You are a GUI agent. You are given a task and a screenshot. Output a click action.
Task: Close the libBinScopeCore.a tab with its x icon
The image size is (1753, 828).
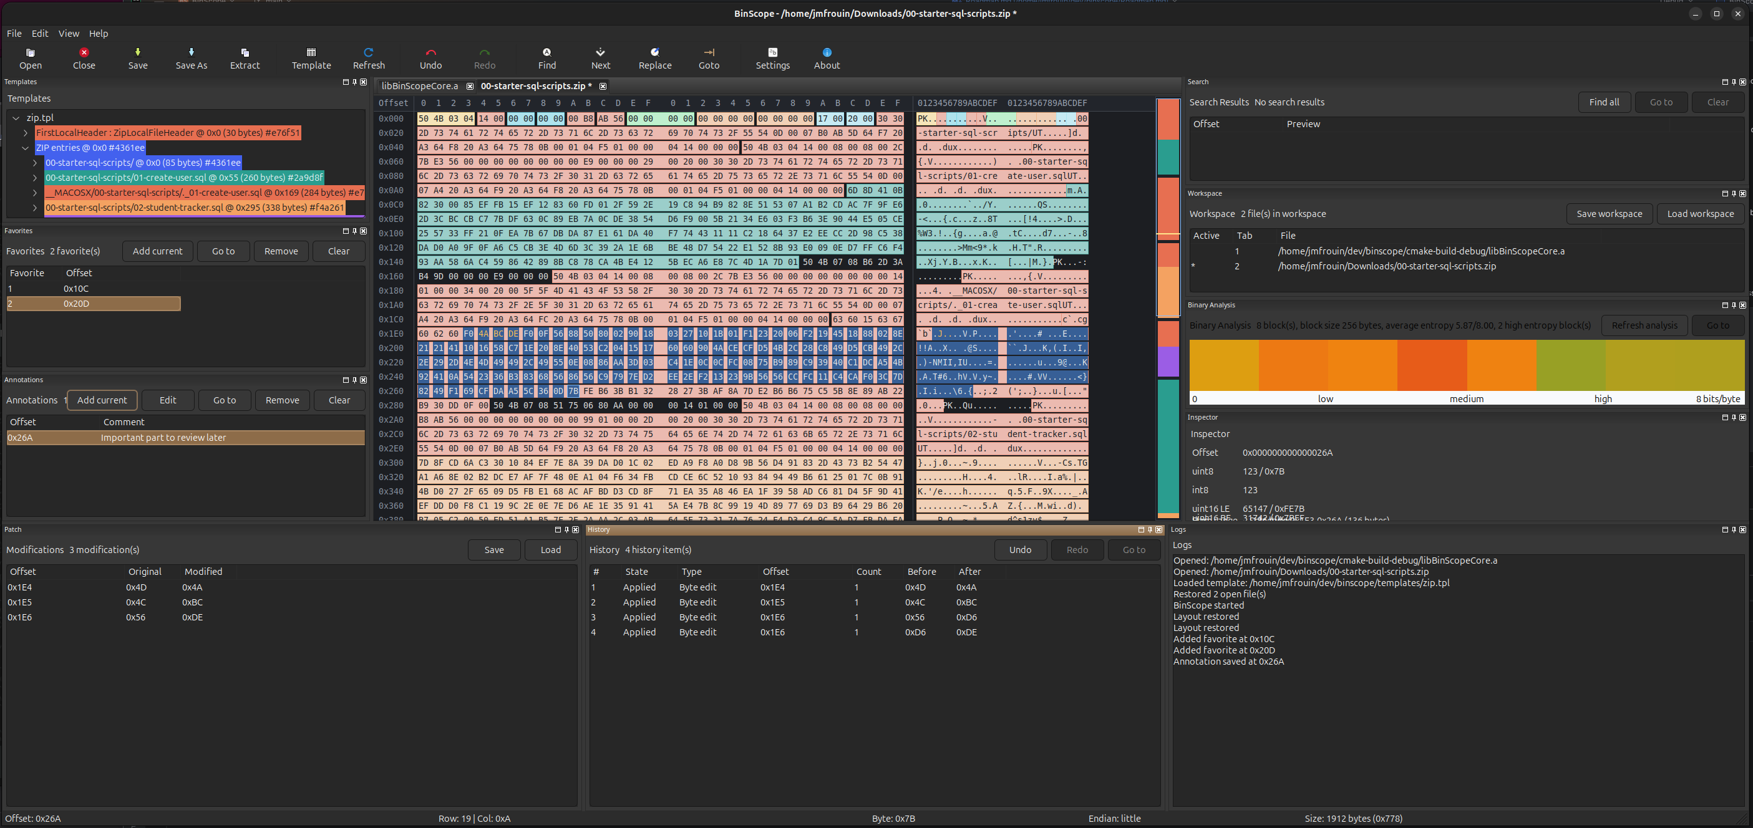pos(470,87)
